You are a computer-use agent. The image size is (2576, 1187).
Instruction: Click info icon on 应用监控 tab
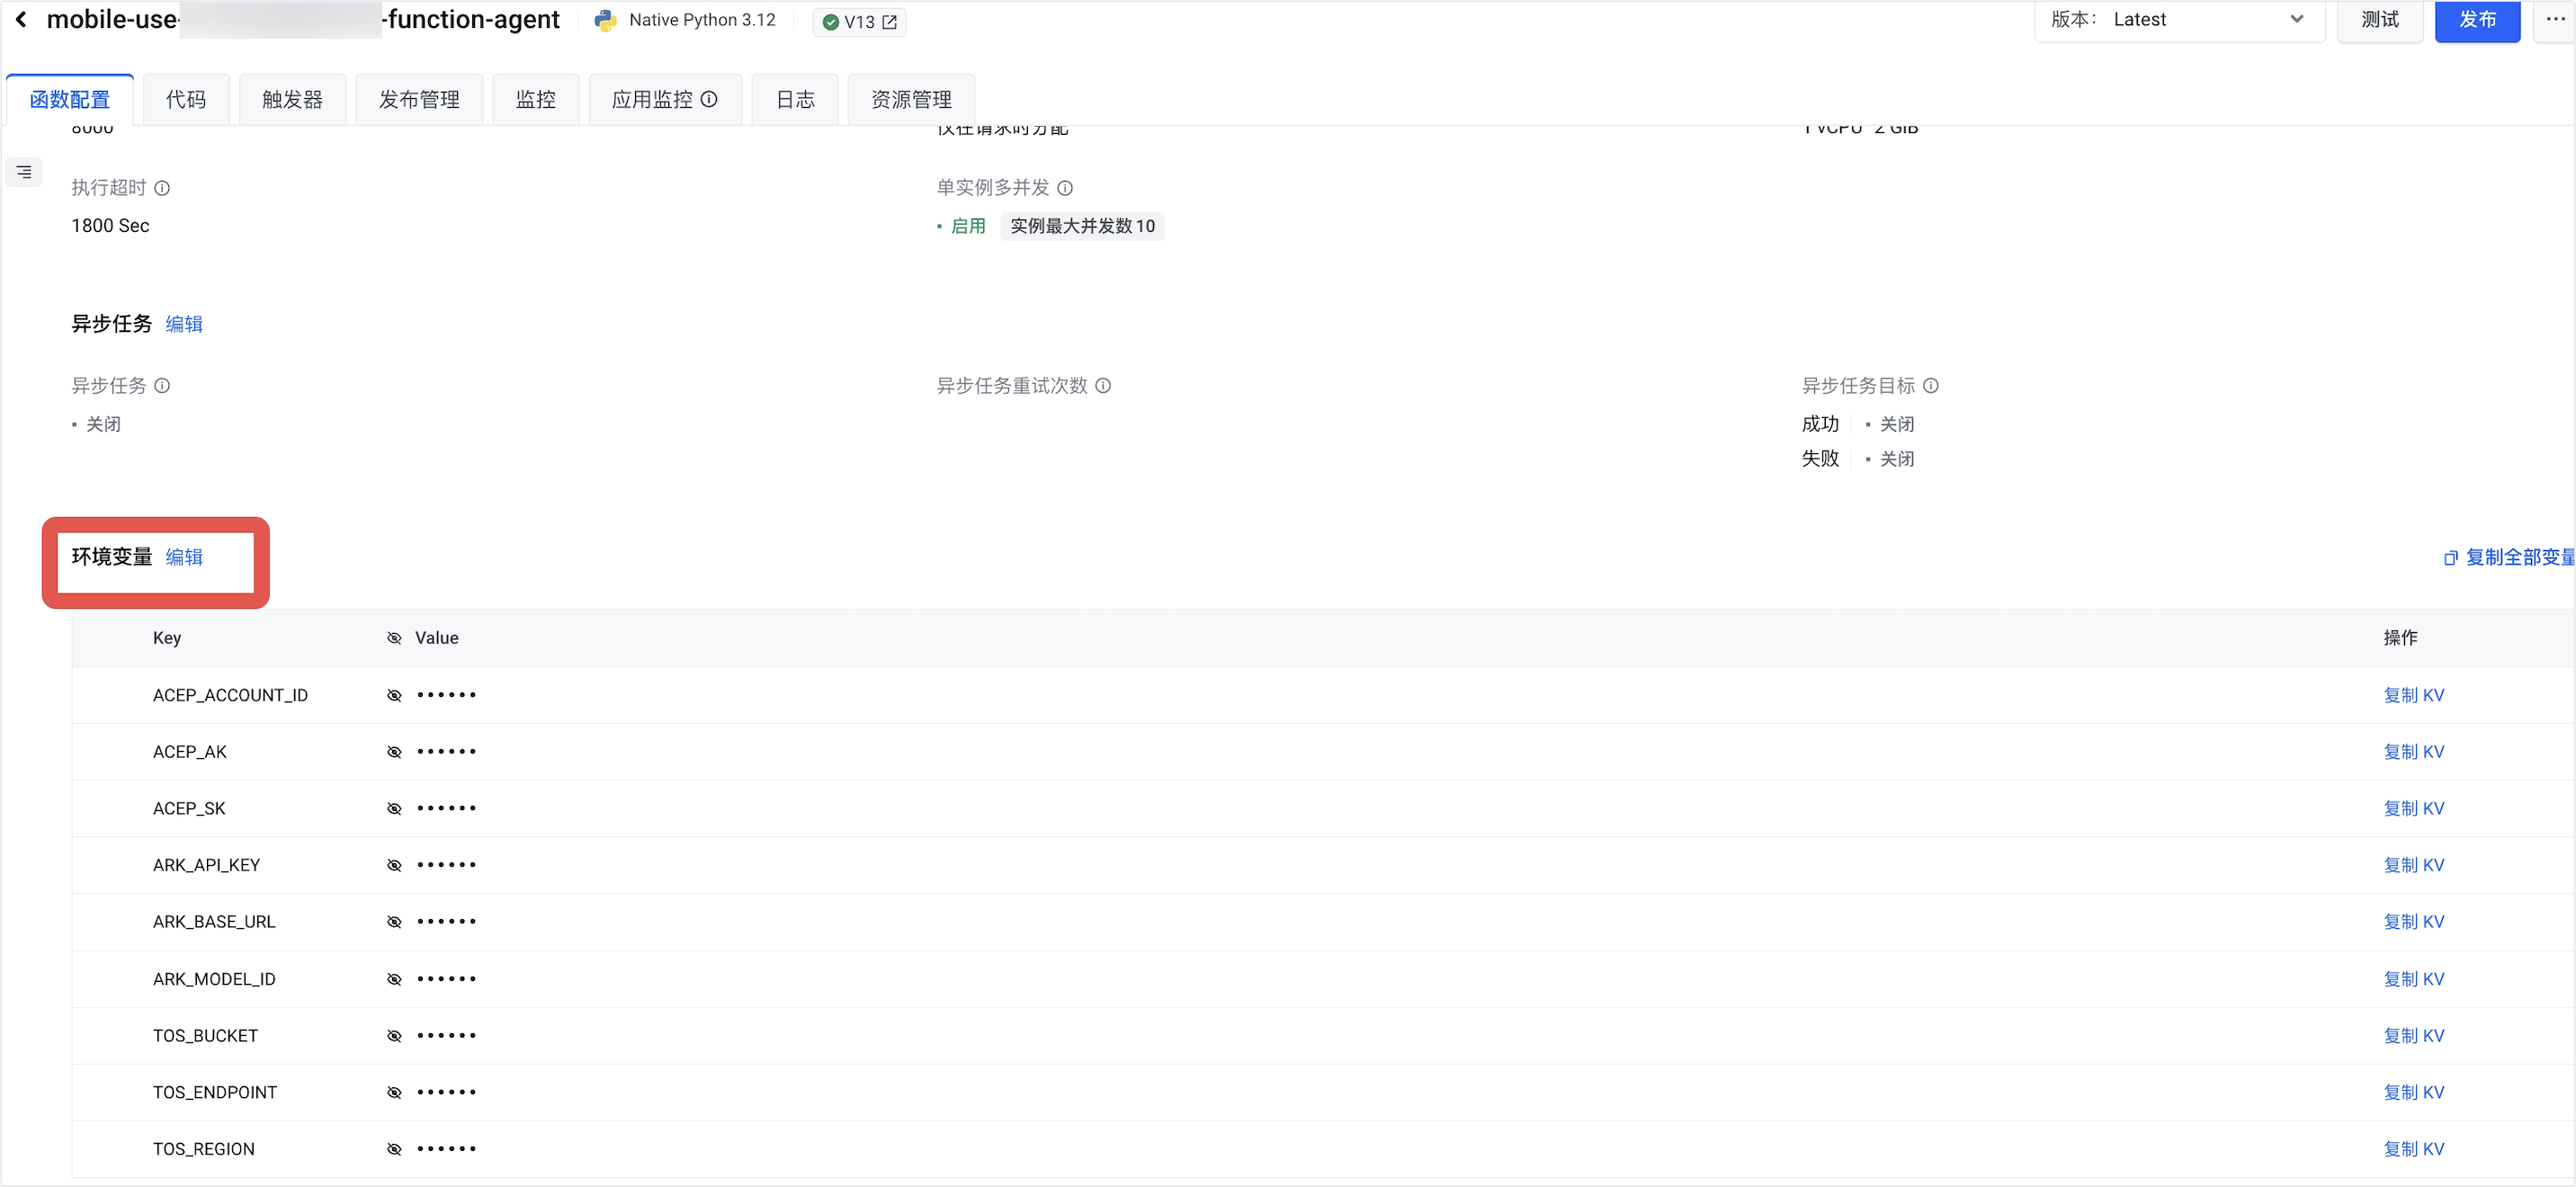pyautogui.click(x=709, y=99)
